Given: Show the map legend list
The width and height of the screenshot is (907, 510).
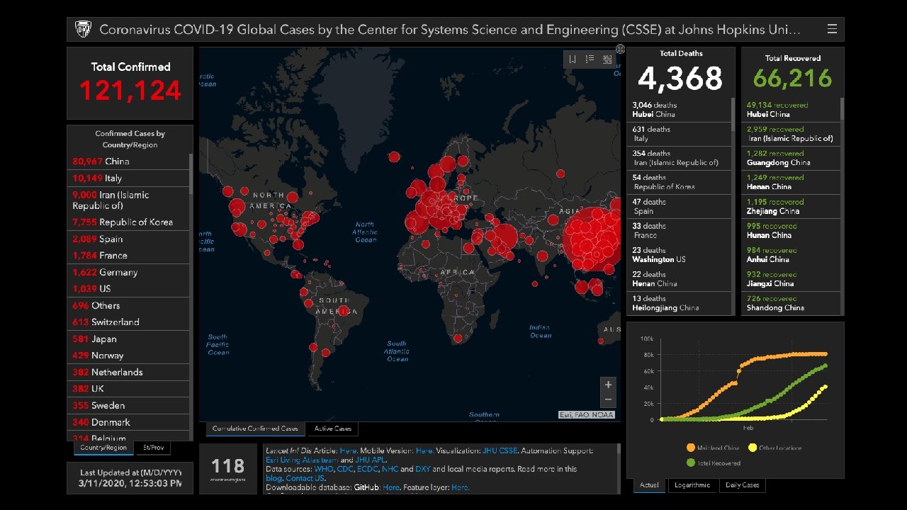Looking at the screenshot, I should tap(590, 59).
